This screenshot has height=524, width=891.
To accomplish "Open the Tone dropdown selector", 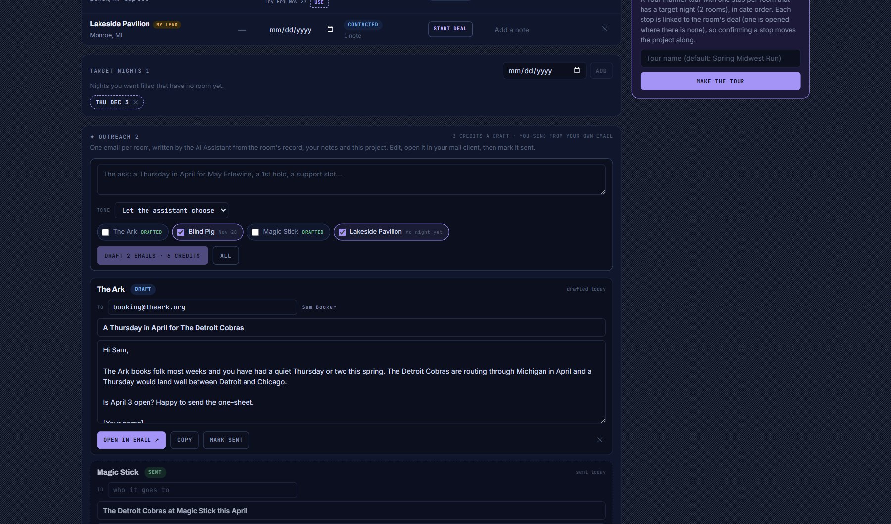I will [171, 210].
